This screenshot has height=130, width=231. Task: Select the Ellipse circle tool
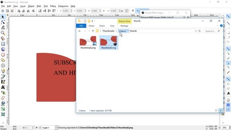(3, 55)
